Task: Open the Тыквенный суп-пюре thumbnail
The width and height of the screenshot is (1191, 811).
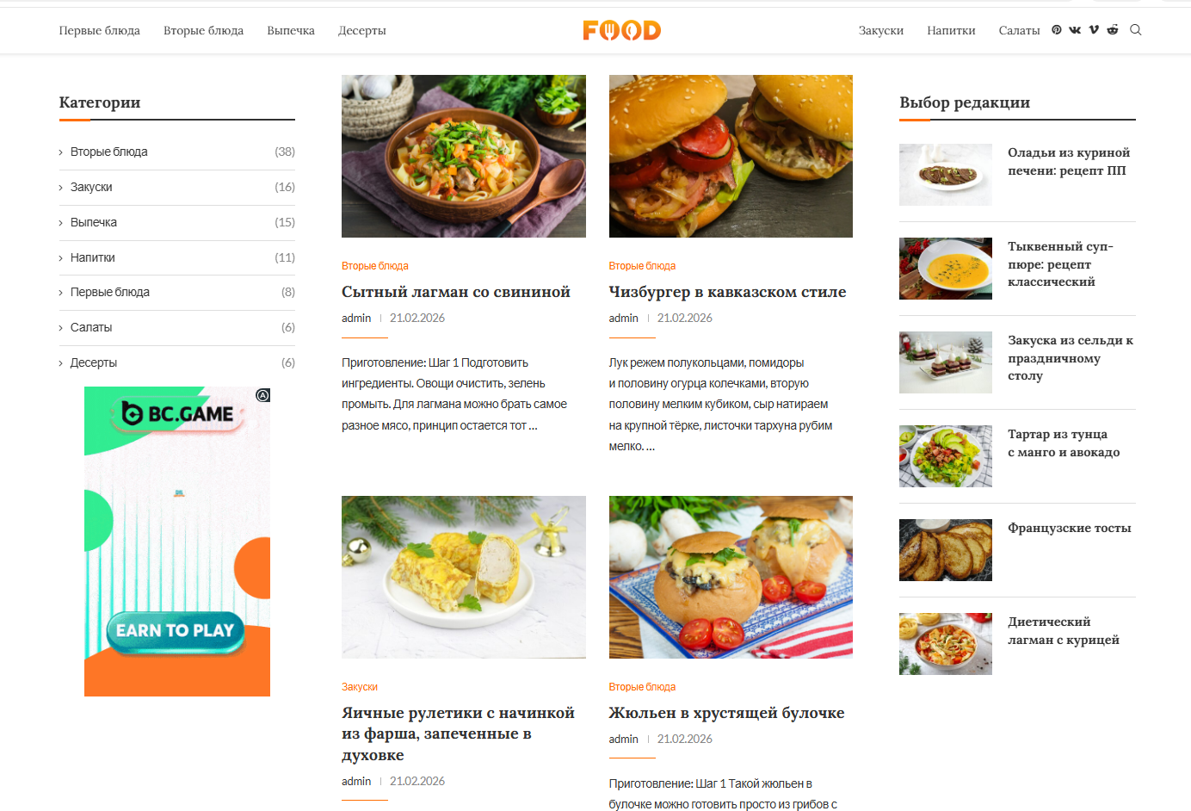Action: point(946,269)
